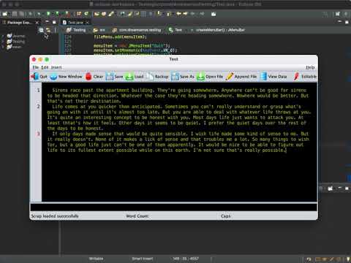Click the Open File toolbar button
The width and height of the screenshot is (351, 263).
[x=210, y=77]
